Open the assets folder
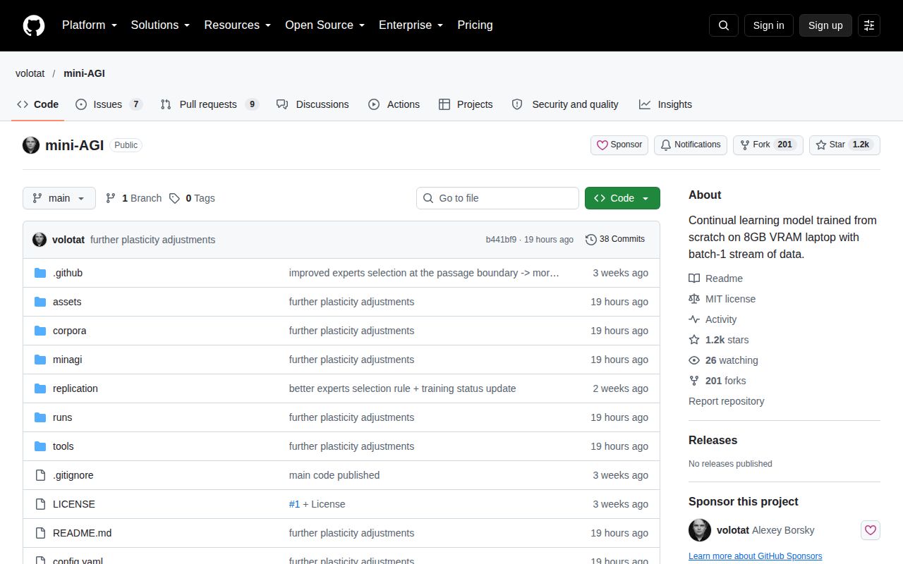Image resolution: width=903 pixels, height=564 pixels. click(67, 302)
